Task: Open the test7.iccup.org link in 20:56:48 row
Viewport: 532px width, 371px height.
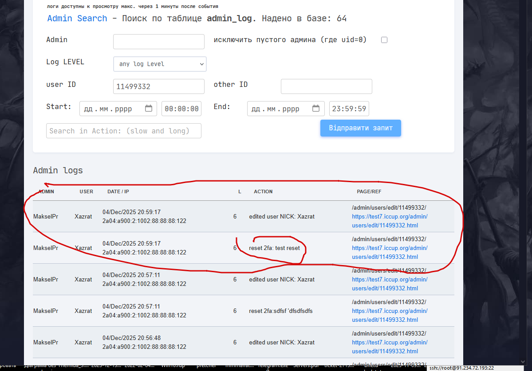Action: [390, 347]
